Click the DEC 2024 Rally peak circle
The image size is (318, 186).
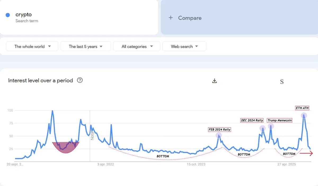tap(262, 128)
